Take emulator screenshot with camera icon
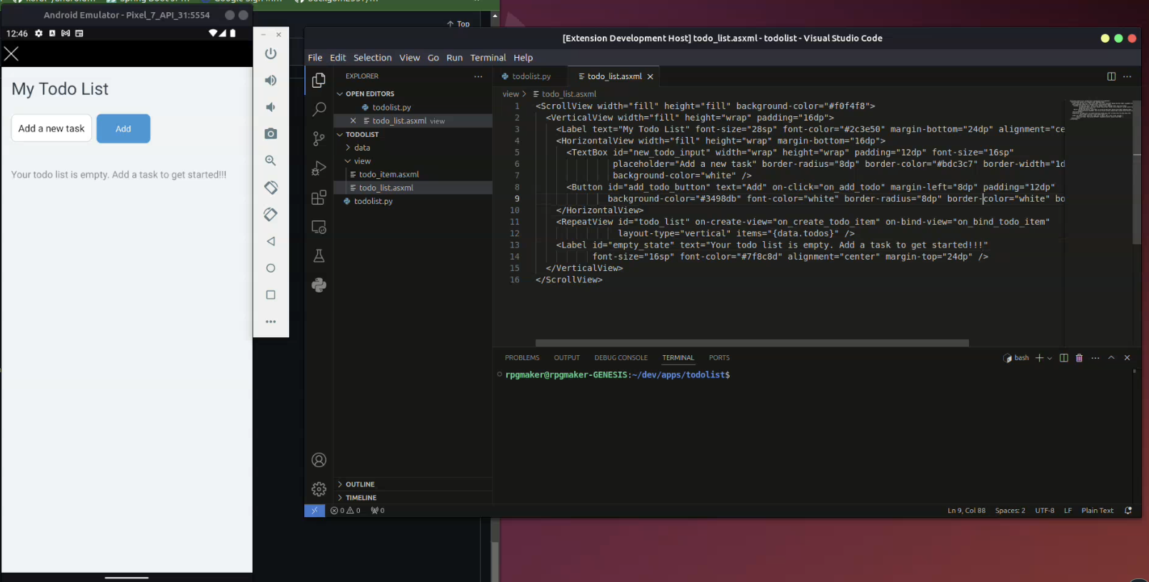This screenshot has width=1149, height=582. pos(271,134)
